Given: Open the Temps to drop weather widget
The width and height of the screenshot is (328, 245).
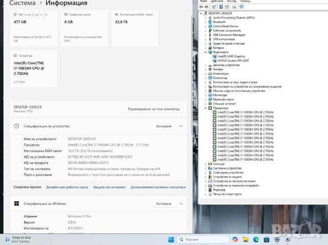Looking at the screenshot, I should (x=18, y=239).
